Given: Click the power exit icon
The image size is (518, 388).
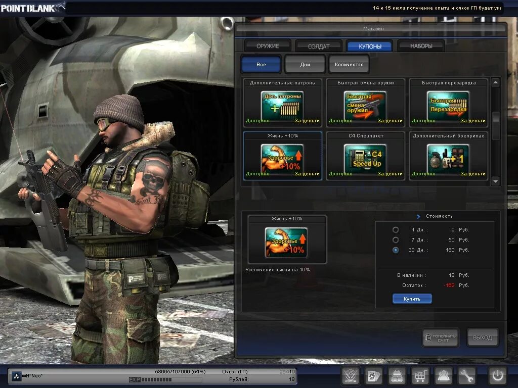Looking at the screenshot, I should pyautogui.click(x=498, y=375).
